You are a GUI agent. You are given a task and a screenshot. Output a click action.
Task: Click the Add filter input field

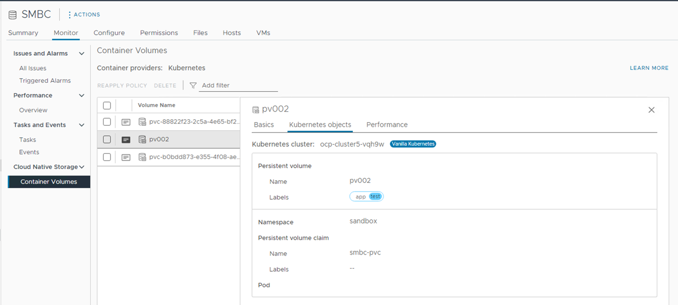(x=238, y=86)
